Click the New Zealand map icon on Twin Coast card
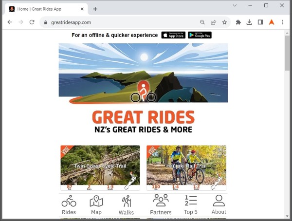The height and width of the screenshot is (221, 292). (x=131, y=181)
